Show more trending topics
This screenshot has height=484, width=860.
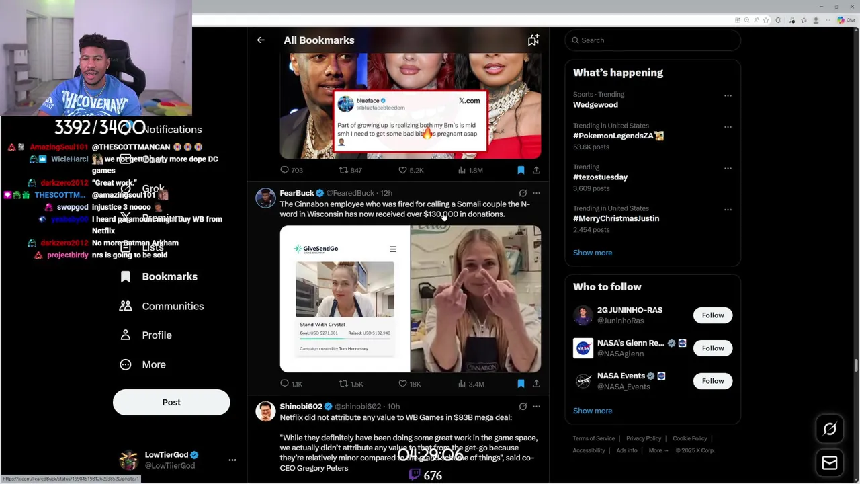(593, 253)
